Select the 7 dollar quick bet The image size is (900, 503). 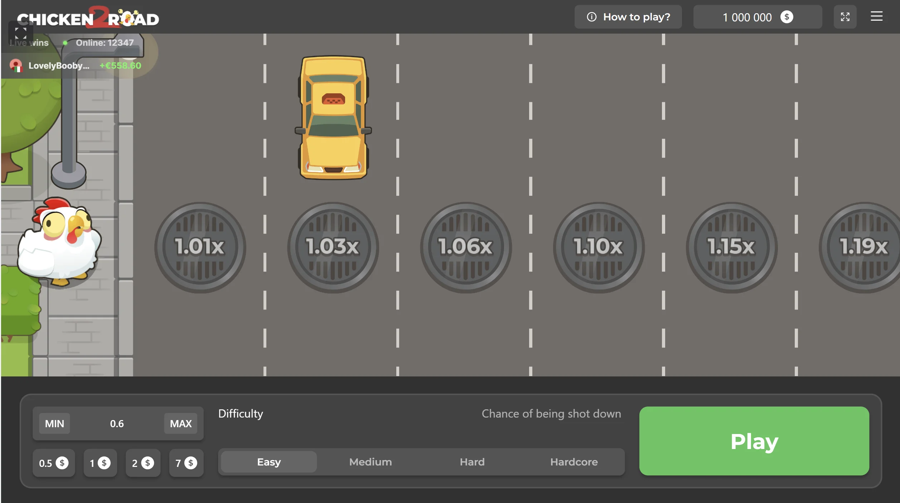(x=186, y=463)
